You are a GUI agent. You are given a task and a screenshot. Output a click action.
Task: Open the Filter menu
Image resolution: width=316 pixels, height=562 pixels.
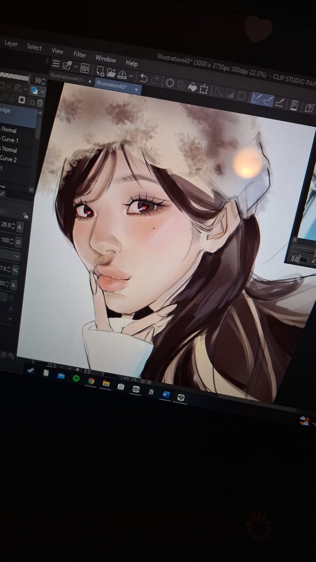(x=80, y=54)
